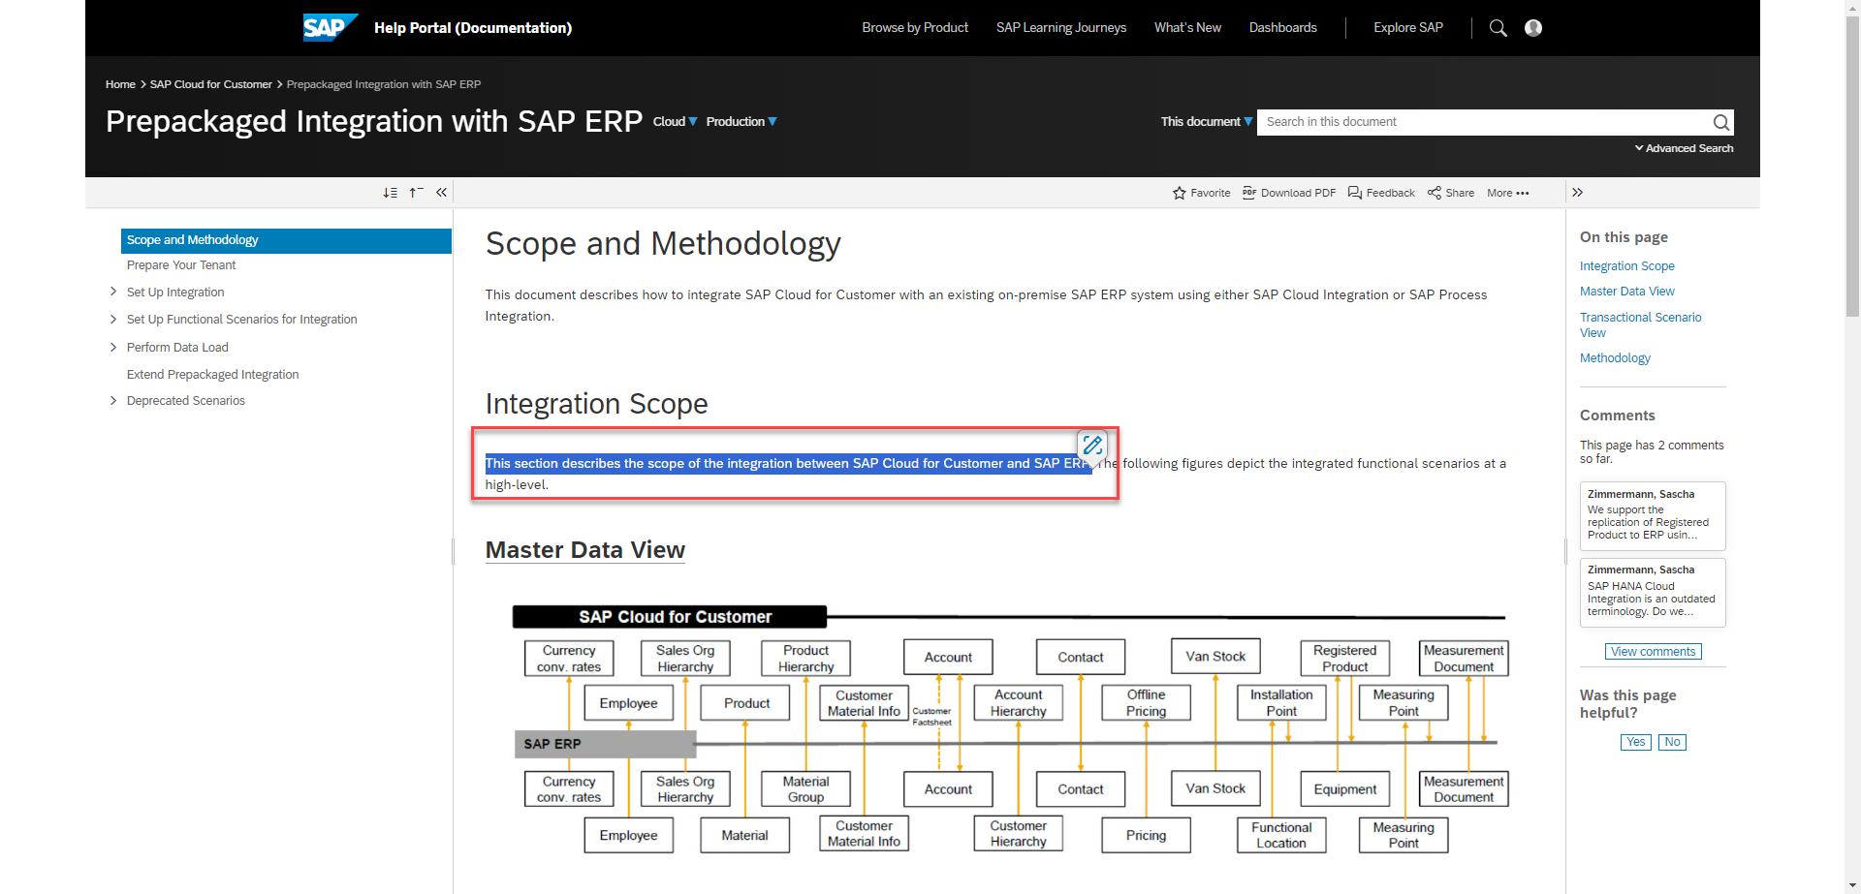Click the document search magnifier button
The height and width of the screenshot is (894, 1861).
(1720, 122)
